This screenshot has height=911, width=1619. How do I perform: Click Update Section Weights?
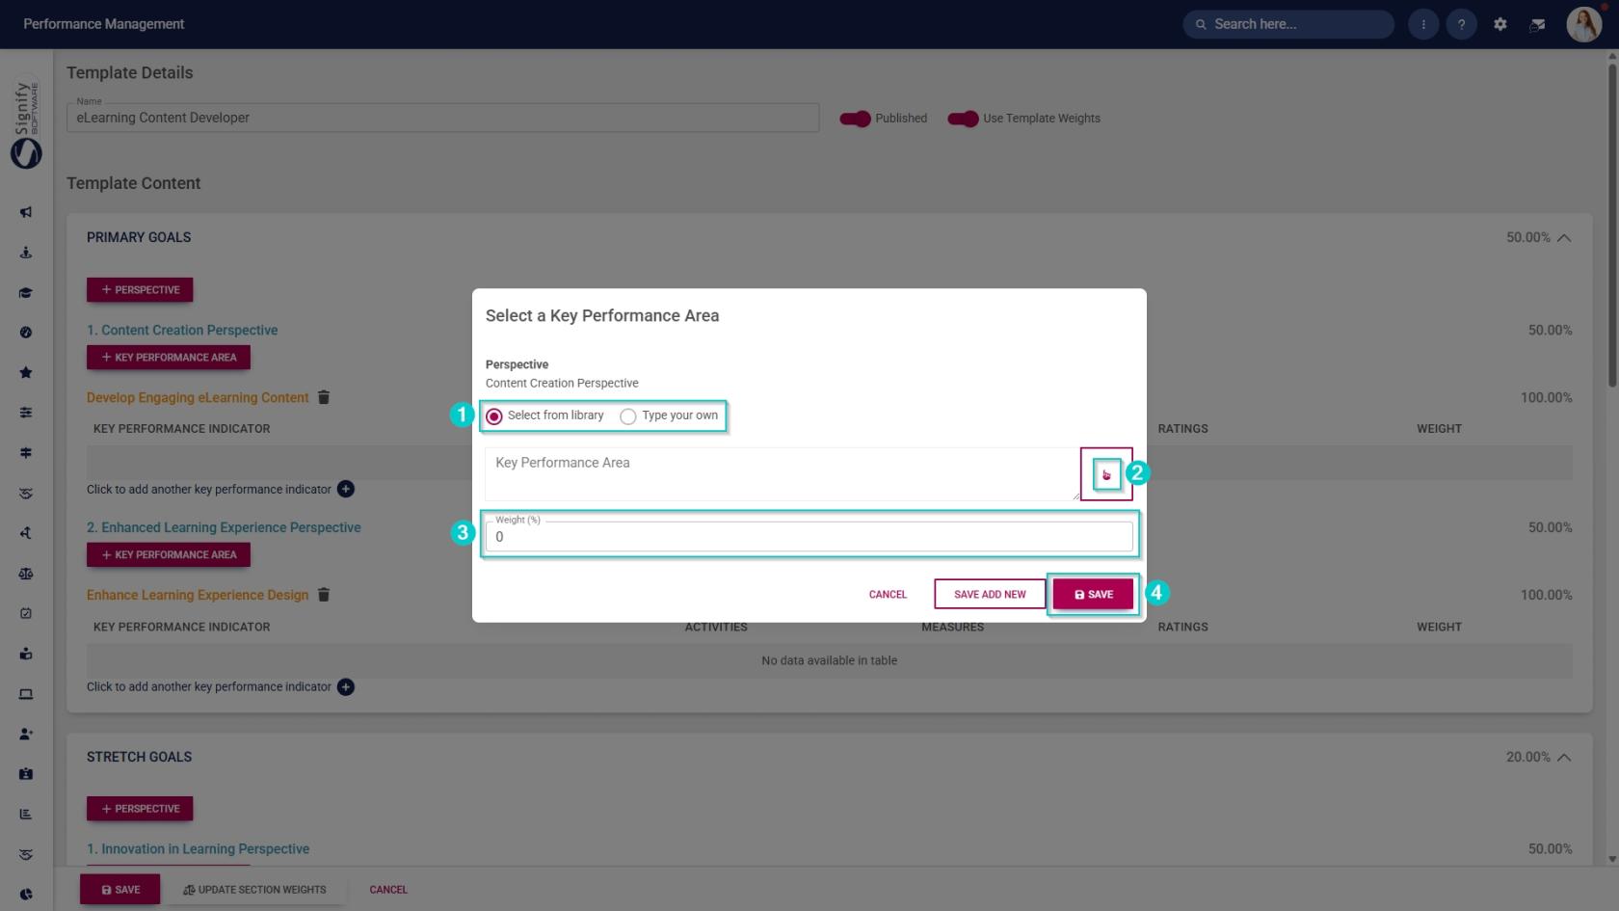coord(254,890)
